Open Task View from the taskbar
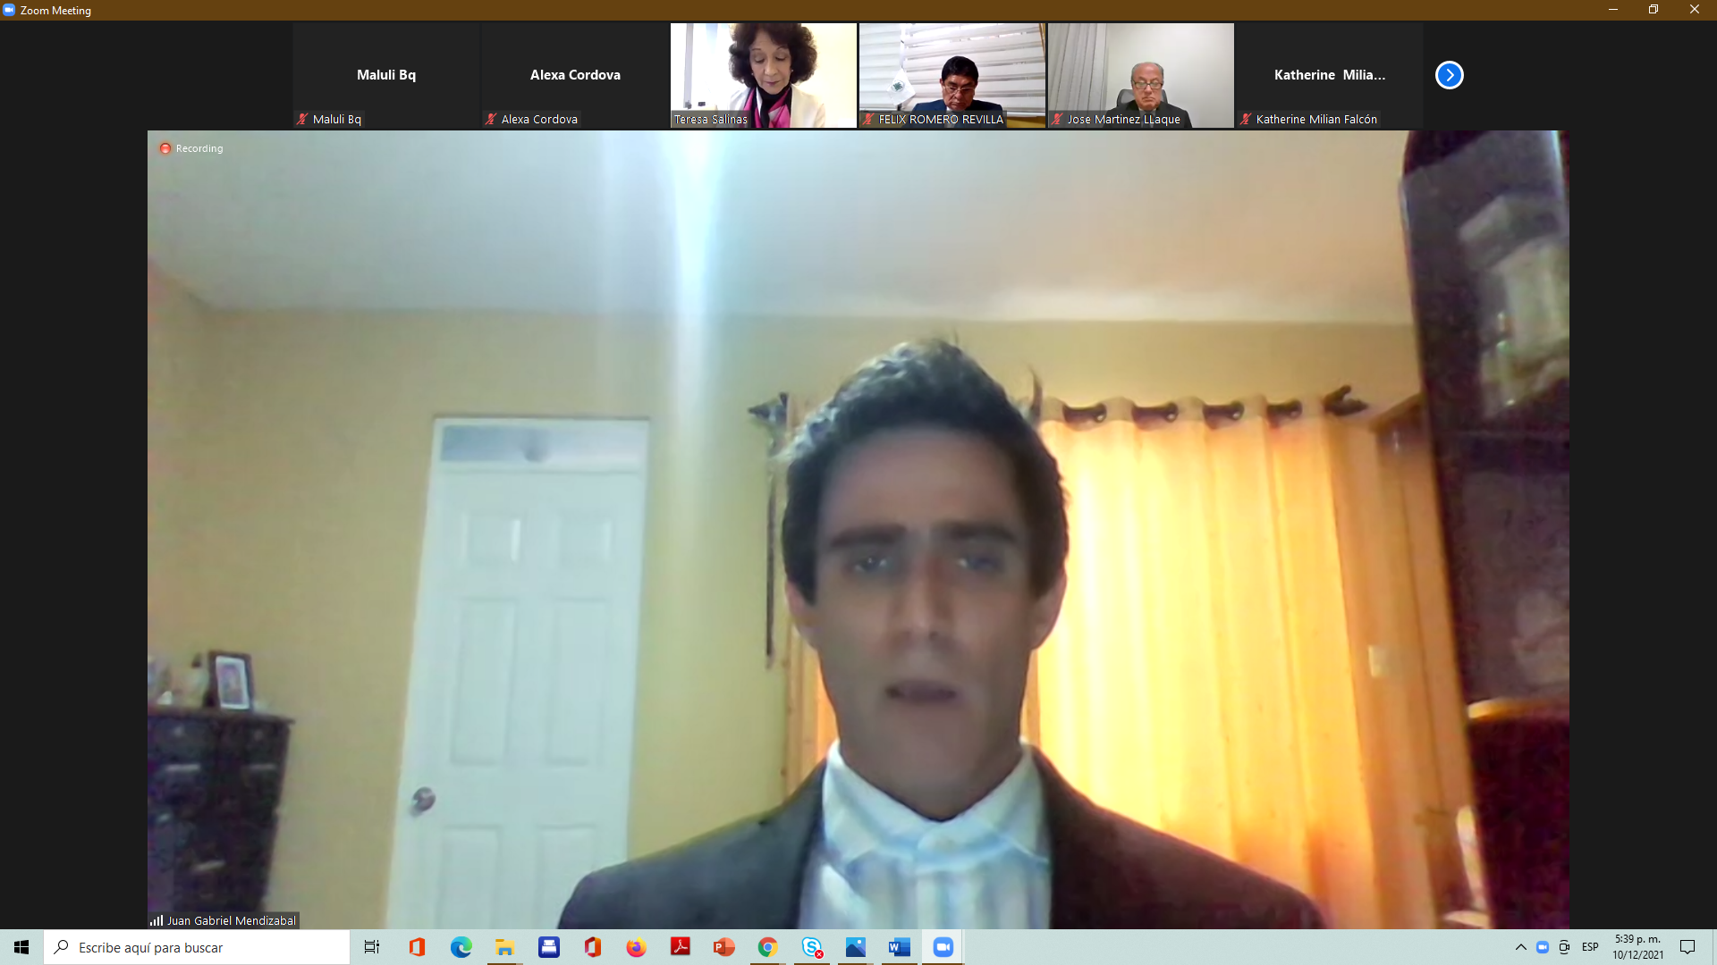1717x965 pixels. (372, 947)
